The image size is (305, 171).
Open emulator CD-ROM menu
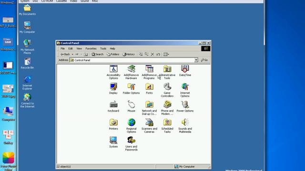(x=47, y=1)
